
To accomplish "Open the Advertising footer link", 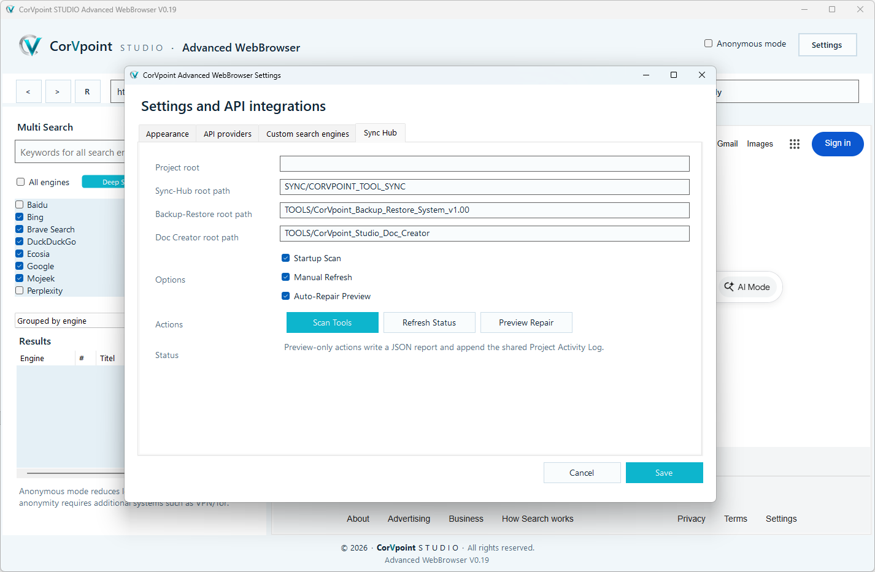I will [409, 519].
